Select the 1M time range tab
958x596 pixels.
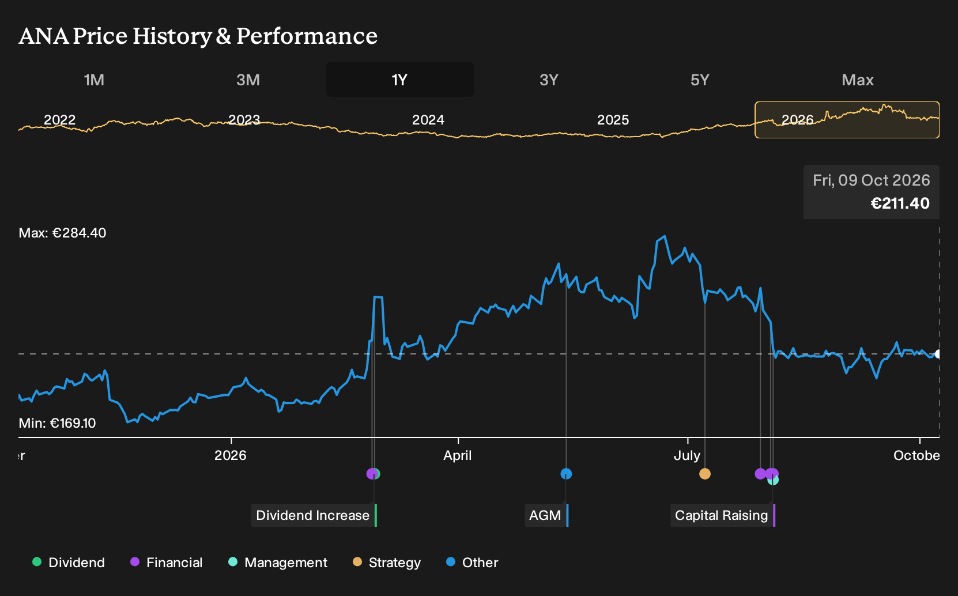coord(94,80)
